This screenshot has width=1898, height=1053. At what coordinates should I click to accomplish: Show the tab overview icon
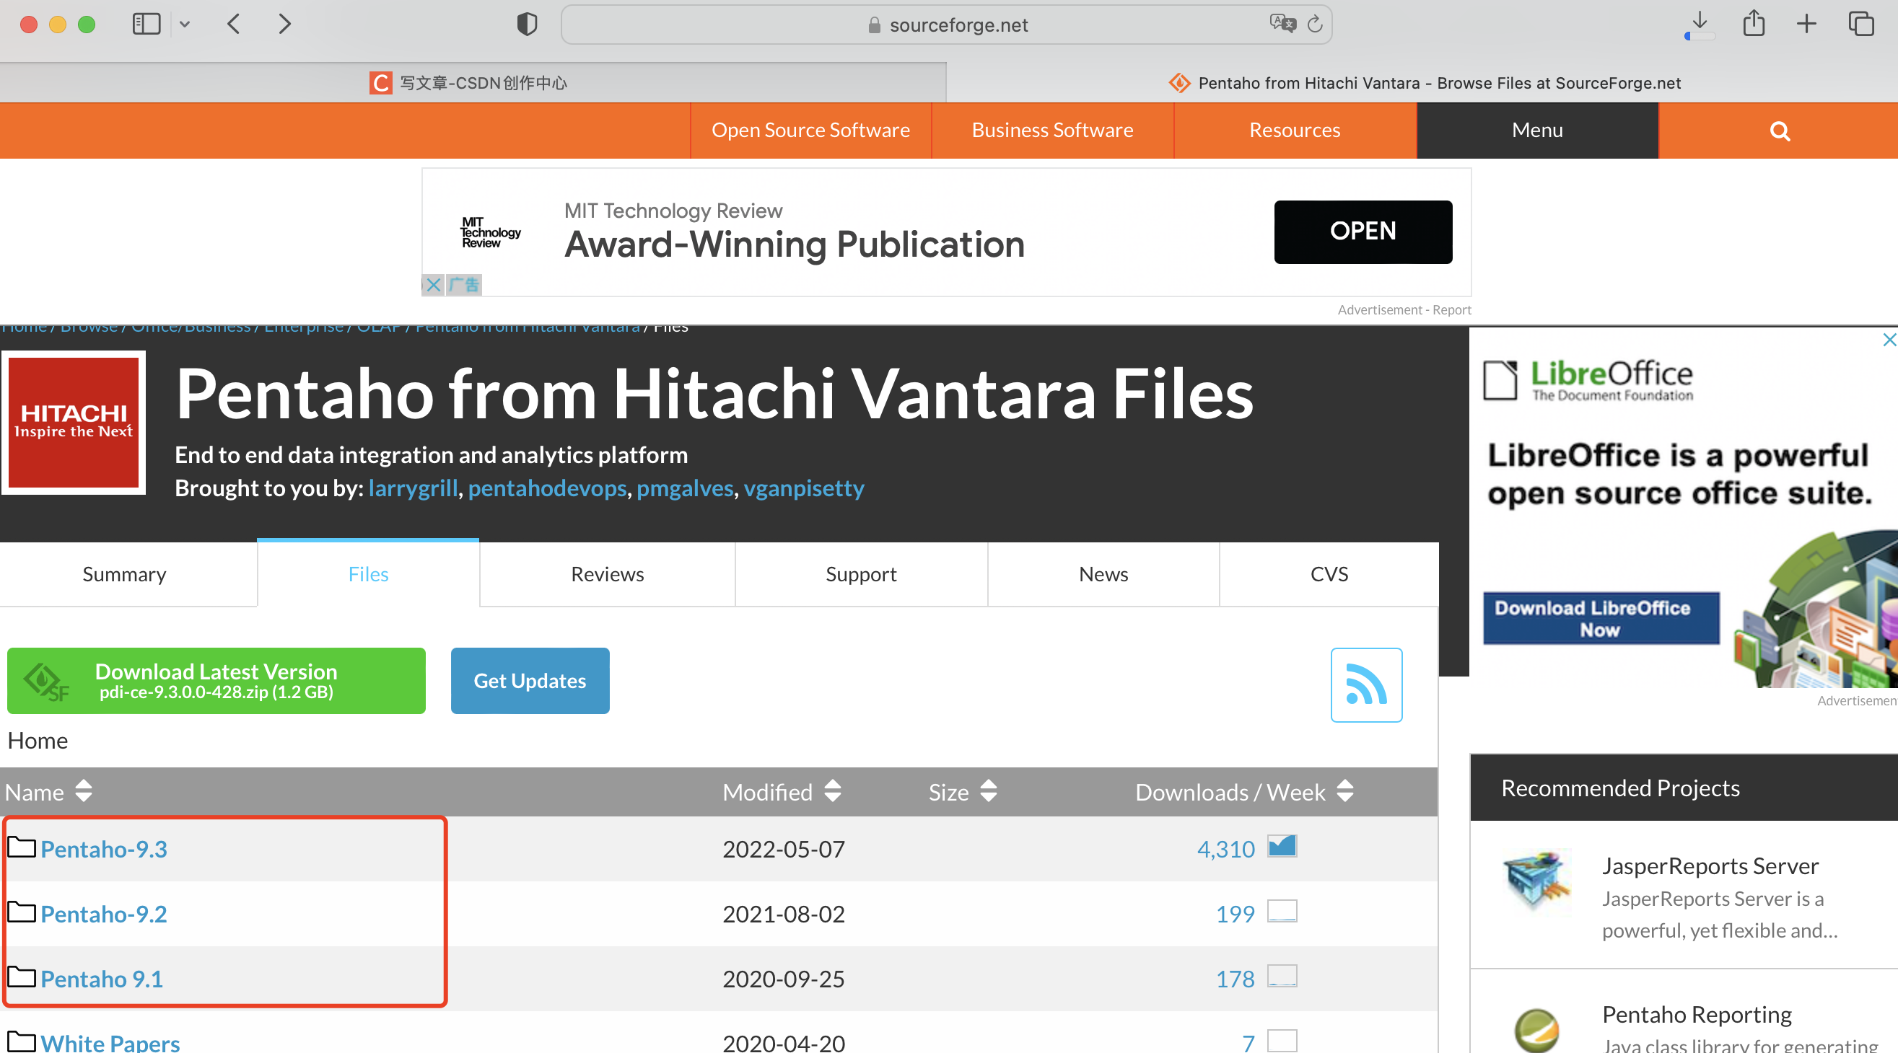click(1860, 24)
